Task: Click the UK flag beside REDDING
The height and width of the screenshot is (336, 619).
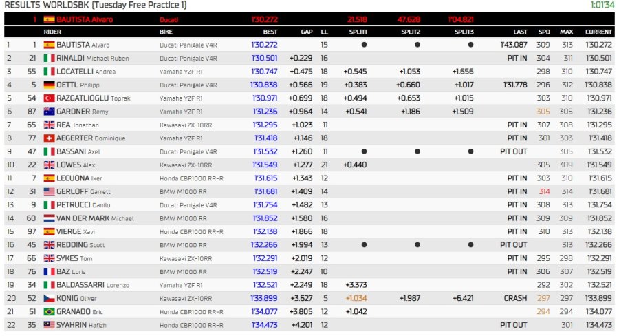Action: tap(49, 244)
